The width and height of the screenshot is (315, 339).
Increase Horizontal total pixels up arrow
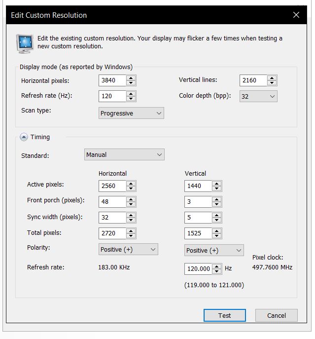click(x=131, y=230)
